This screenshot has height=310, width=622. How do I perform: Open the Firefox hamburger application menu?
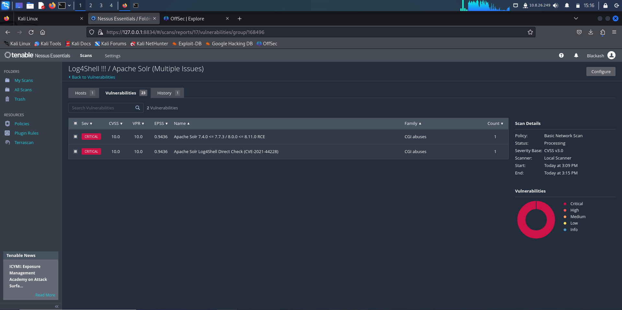(x=614, y=32)
